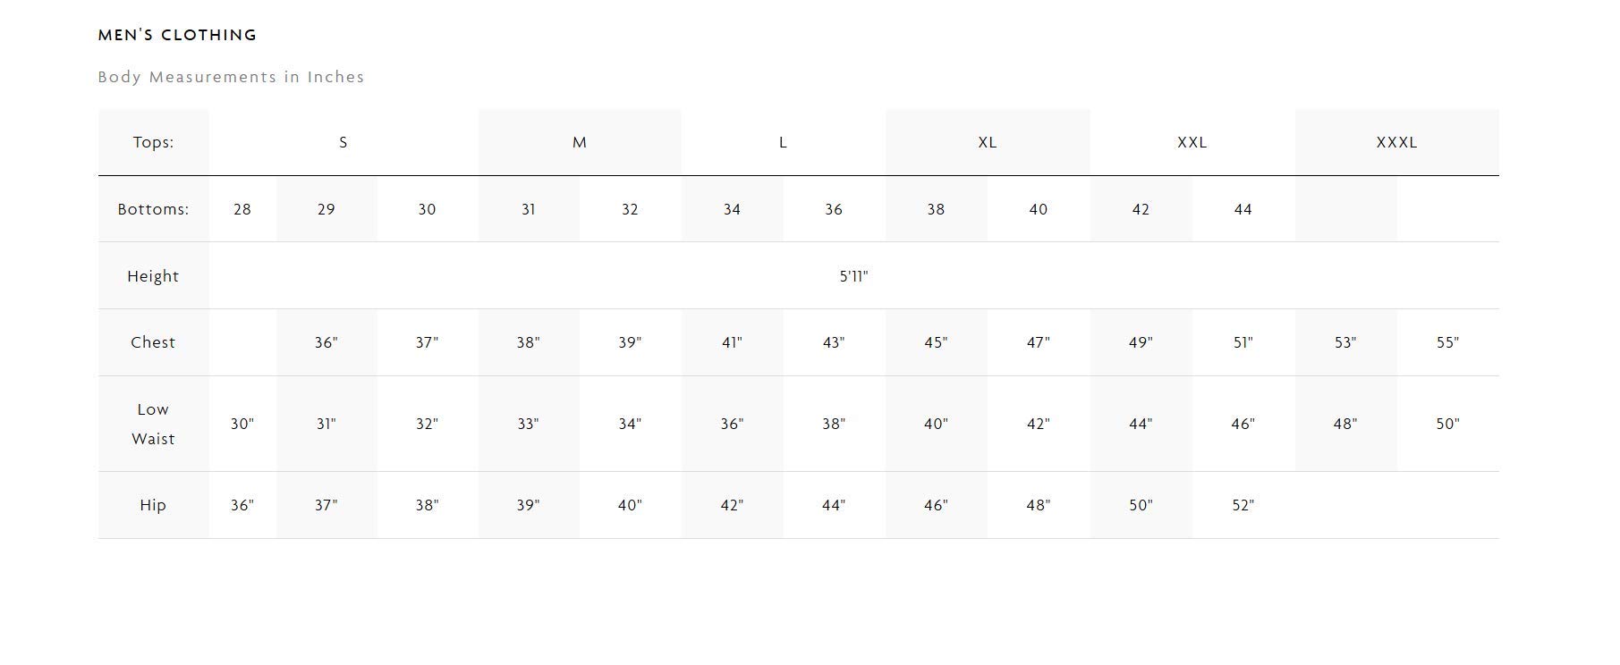Image resolution: width=1620 pixels, height=665 pixels.
Task: Click the 5'11" height value
Action: tap(853, 276)
